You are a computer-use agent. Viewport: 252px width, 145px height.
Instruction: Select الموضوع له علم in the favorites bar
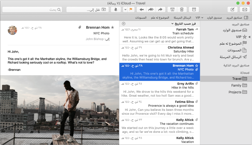(x=160, y=18)
